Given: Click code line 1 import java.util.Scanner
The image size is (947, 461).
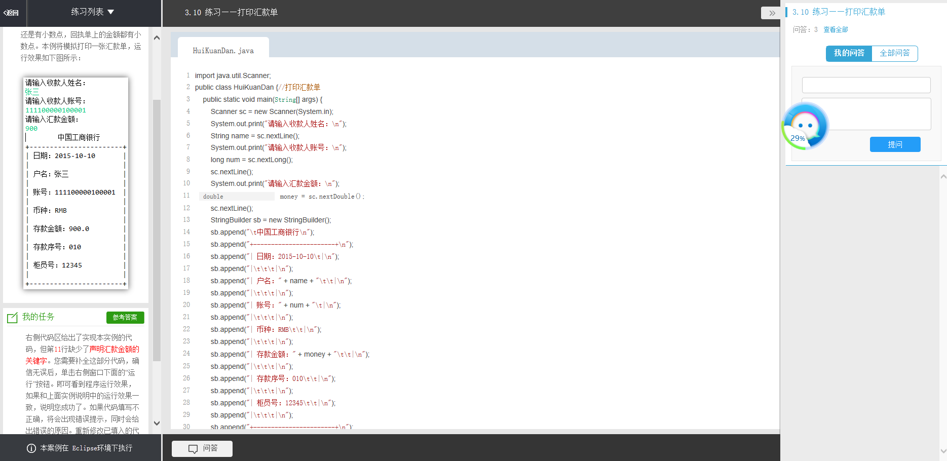Looking at the screenshot, I should coord(233,75).
